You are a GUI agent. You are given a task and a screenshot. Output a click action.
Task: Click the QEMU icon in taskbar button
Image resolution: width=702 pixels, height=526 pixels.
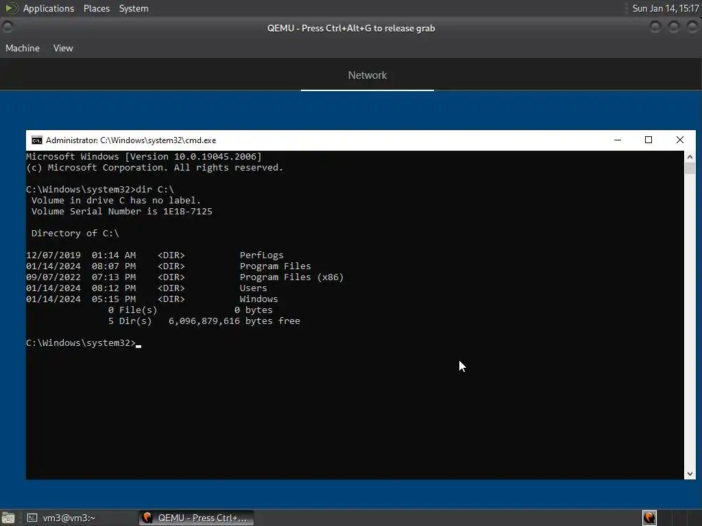click(x=147, y=518)
